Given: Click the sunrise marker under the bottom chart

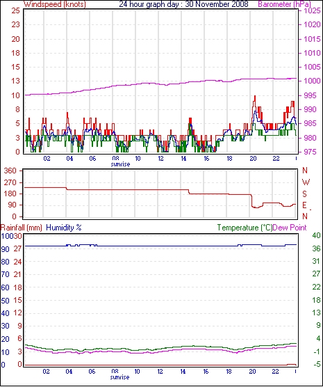Looking at the screenshot, I should [119, 377].
